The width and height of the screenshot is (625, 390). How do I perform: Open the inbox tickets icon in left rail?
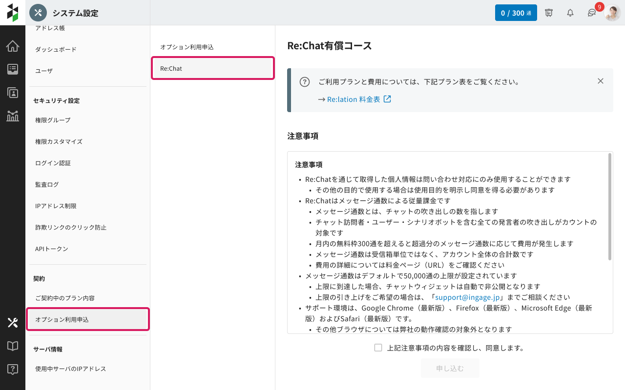tap(13, 69)
